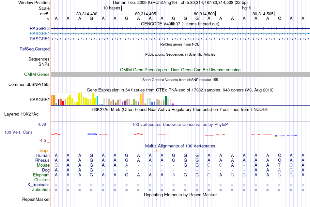The width and height of the screenshot is (310, 207).
Task: Click the C base in the top sequence row
Action: coord(279,18)
